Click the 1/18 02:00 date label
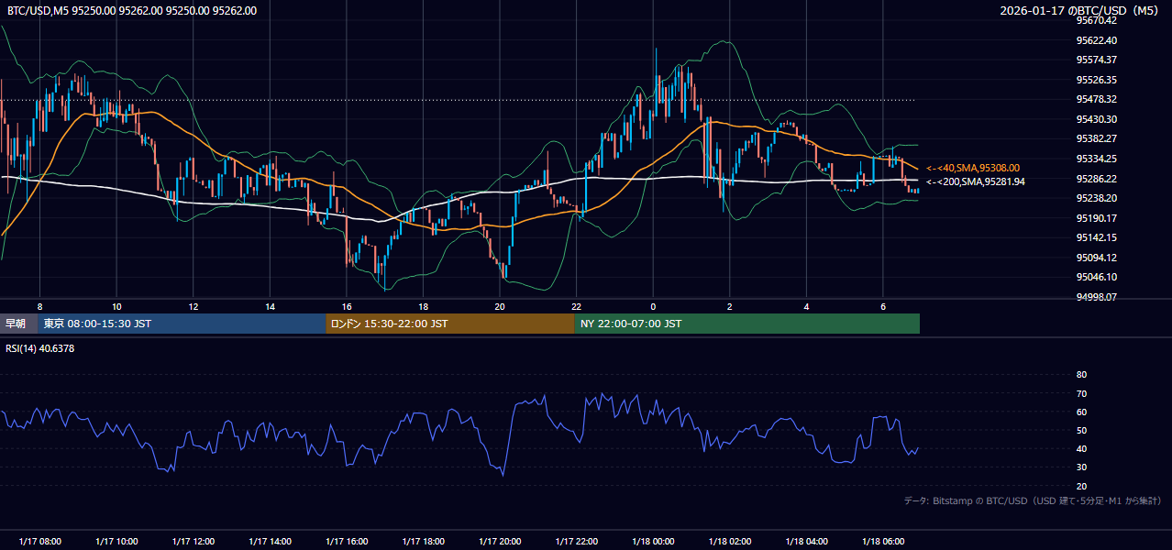This screenshot has height=550, width=1172. [x=730, y=542]
